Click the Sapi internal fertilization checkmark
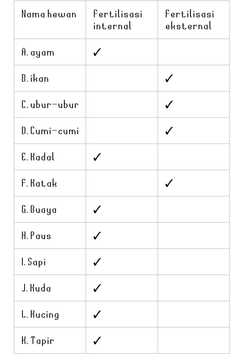Viewport: 243px width, 361px height. click(97, 262)
